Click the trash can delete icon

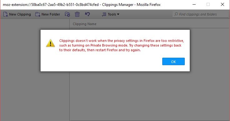77,14
